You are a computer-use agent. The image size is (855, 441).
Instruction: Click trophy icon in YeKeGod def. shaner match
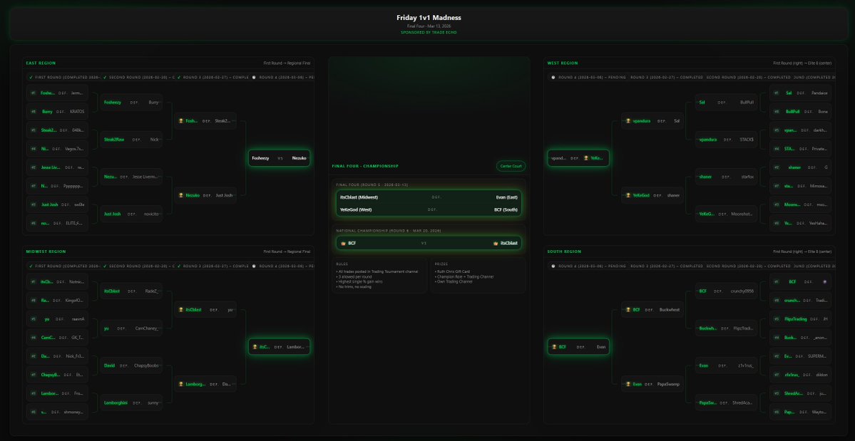(628, 195)
